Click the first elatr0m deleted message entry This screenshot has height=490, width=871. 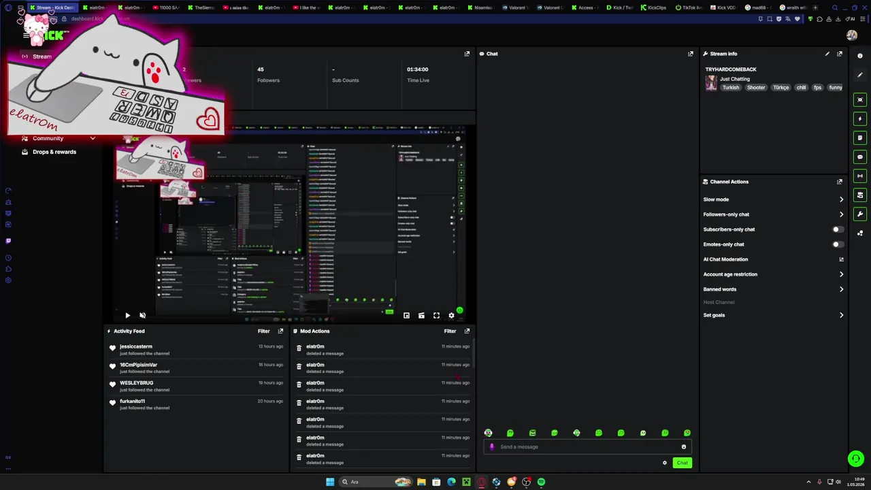click(x=384, y=350)
